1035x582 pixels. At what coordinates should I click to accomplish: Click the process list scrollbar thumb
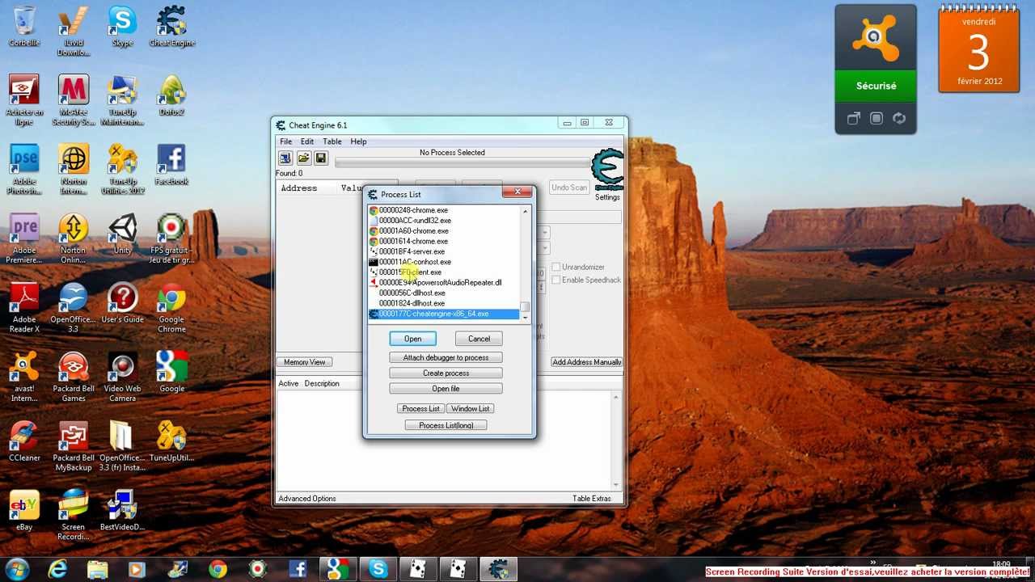[x=525, y=307]
